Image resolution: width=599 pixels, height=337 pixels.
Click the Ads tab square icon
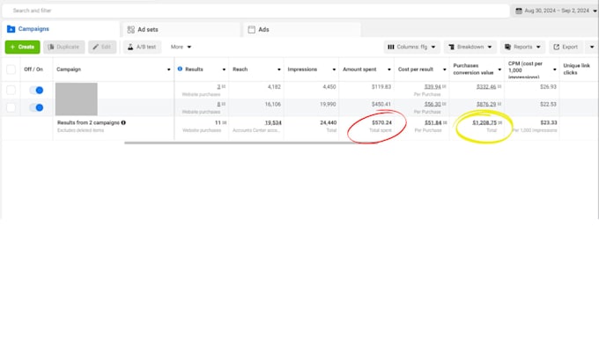[251, 29]
